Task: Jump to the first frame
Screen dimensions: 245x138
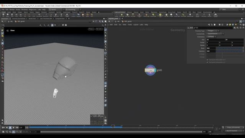Action: pyautogui.click(x=3, y=128)
